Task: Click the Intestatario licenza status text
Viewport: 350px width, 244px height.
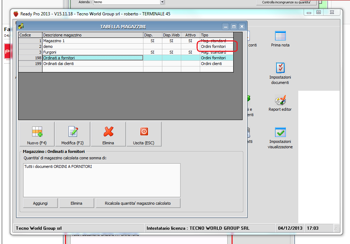Action: click(198, 228)
